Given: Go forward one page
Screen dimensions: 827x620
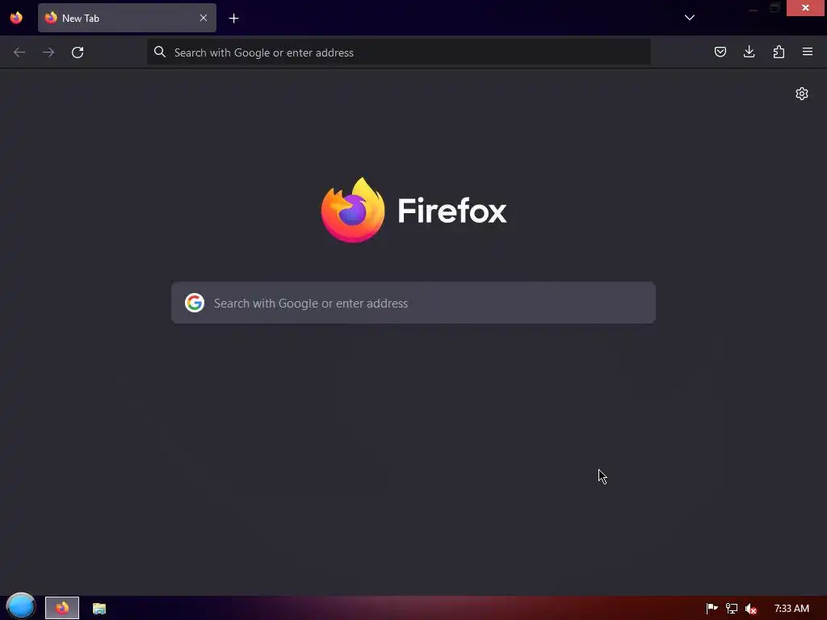Looking at the screenshot, I should click(x=48, y=52).
